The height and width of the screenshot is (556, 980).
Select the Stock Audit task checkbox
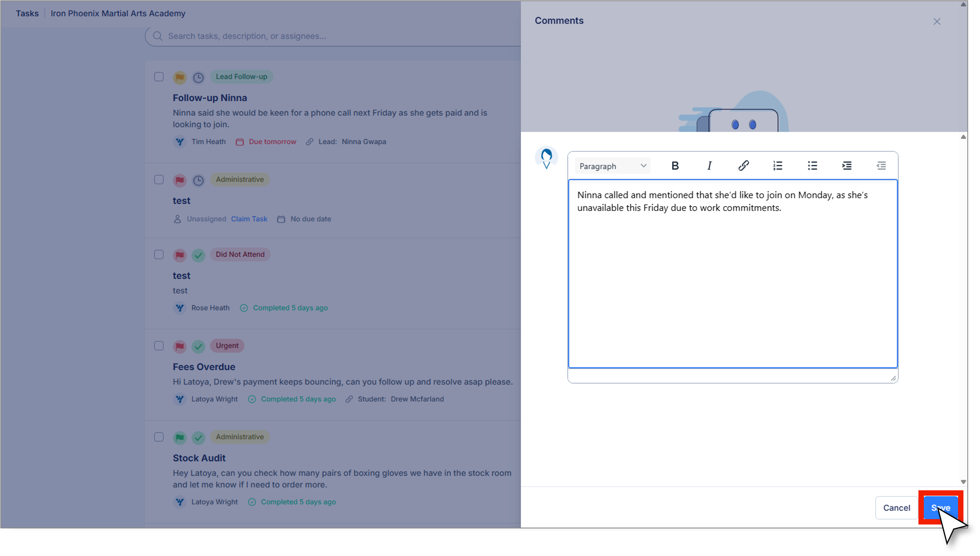point(159,437)
